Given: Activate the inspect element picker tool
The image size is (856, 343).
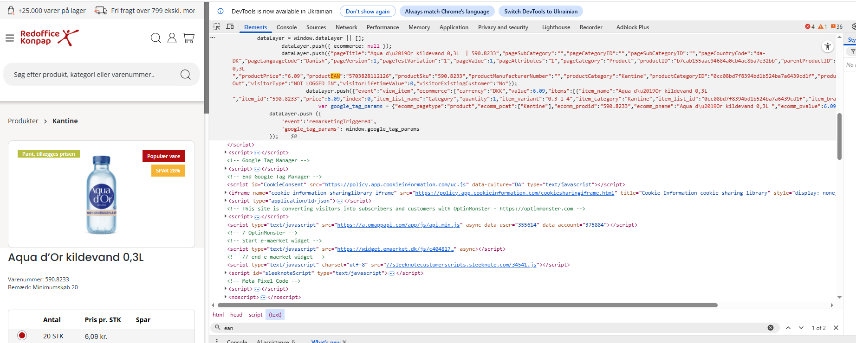Looking at the screenshot, I should point(217,27).
